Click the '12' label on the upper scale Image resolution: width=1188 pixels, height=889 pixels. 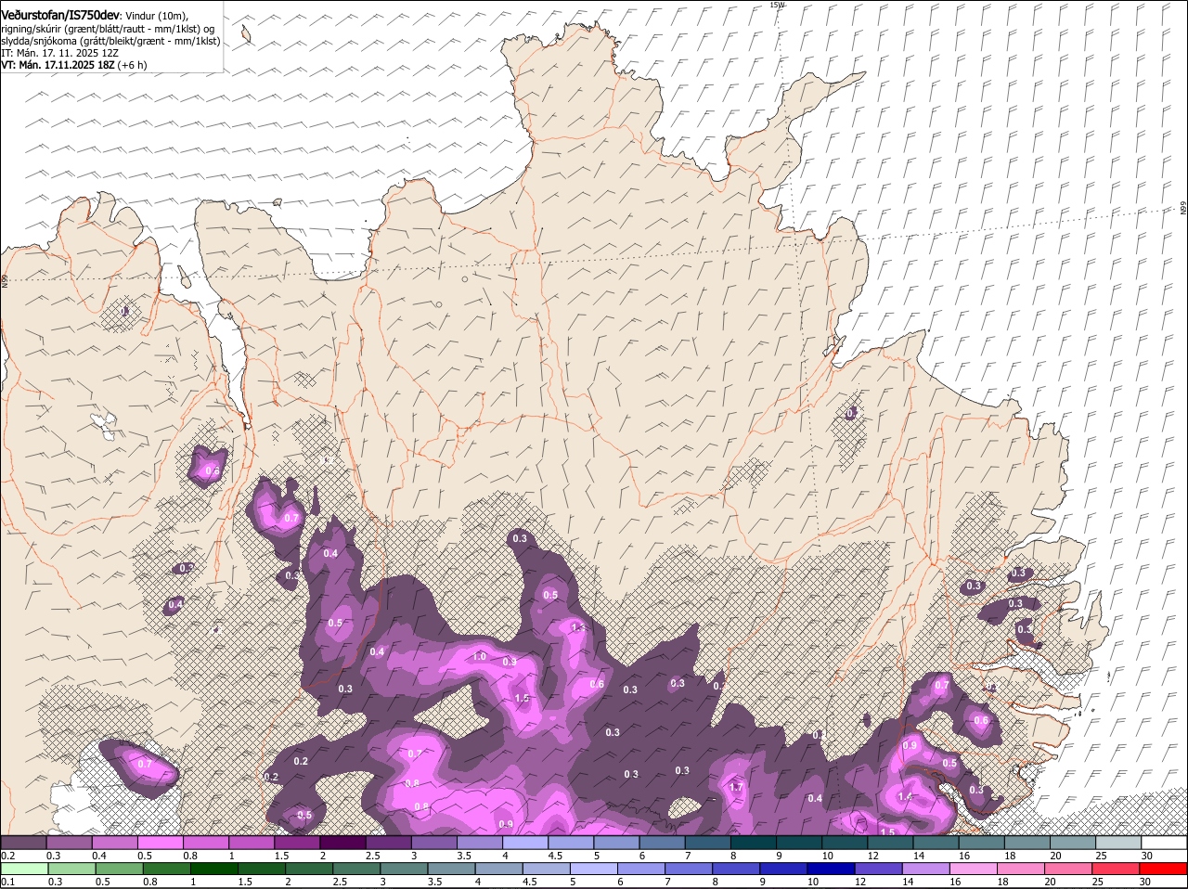click(x=874, y=856)
